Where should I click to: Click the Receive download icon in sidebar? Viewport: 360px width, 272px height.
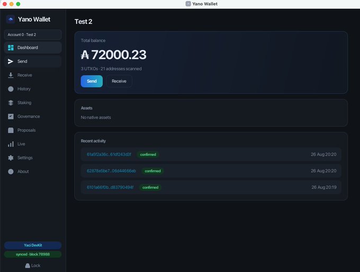click(x=11, y=75)
